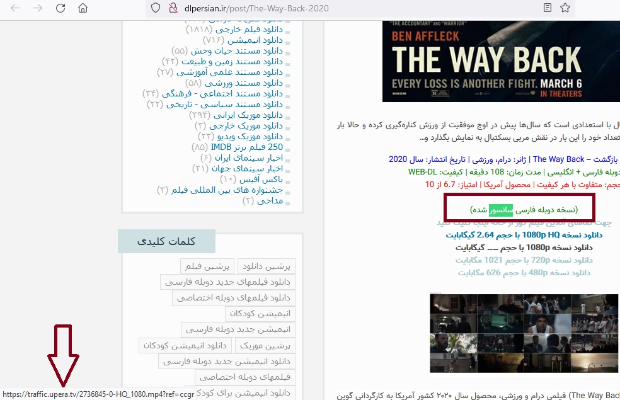The height and width of the screenshot is (400, 620).
Task: Download the 720p 1021 MB version
Action: [x=524, y=260]
